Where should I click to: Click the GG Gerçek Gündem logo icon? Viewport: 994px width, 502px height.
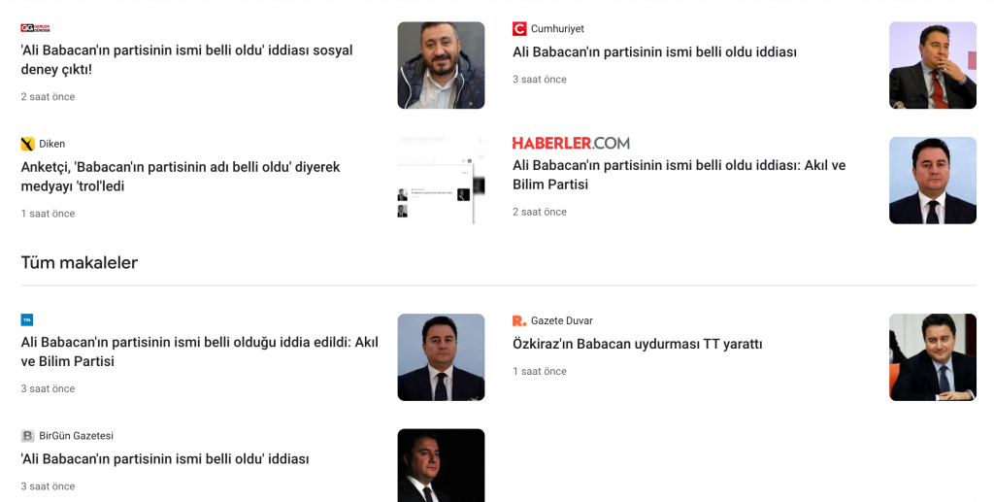pos(35,28)
